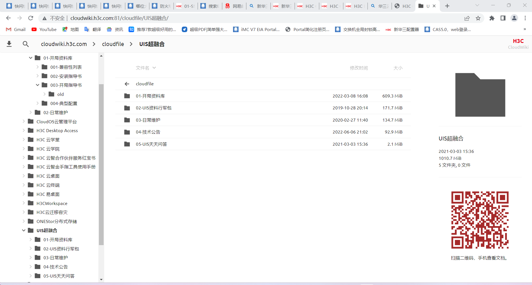Open a new browser tab with the plus icon
This screenshot has width=532, height=285.
pos(447,6)
